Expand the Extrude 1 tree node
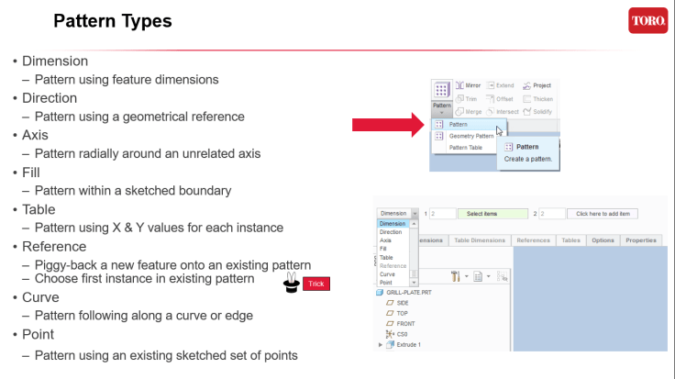This screenshot has width=675, height=379. pyautogui.click(x=381, y=345)
